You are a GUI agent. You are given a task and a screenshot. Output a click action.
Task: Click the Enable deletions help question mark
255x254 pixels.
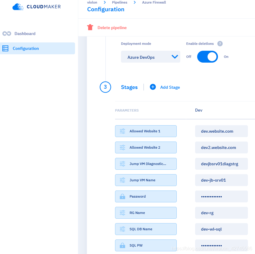[x=220, y=44]
